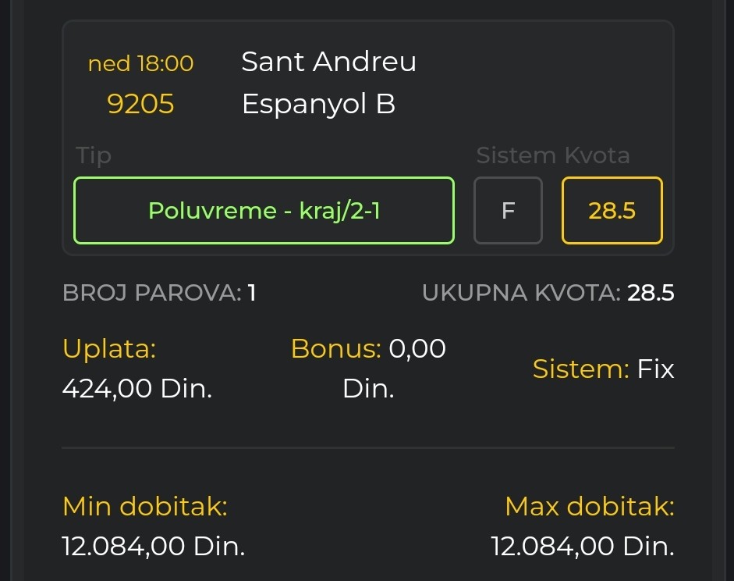Click the Uplata label
Screen dimensions: 734x581
(x=109, y=349)
